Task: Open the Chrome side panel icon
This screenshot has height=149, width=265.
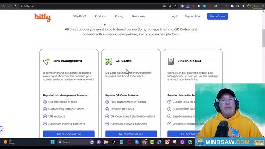Action: [x=243, y=6]
